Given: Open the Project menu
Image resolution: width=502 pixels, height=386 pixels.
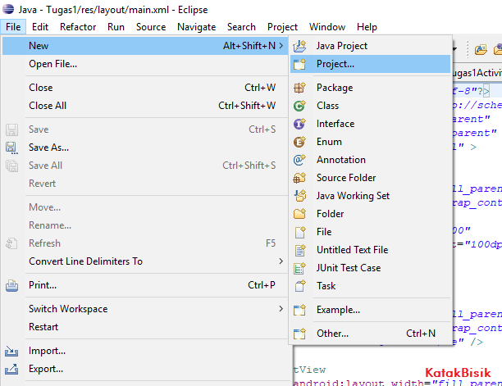Looking at the screenshot, I should pos(282,27).
